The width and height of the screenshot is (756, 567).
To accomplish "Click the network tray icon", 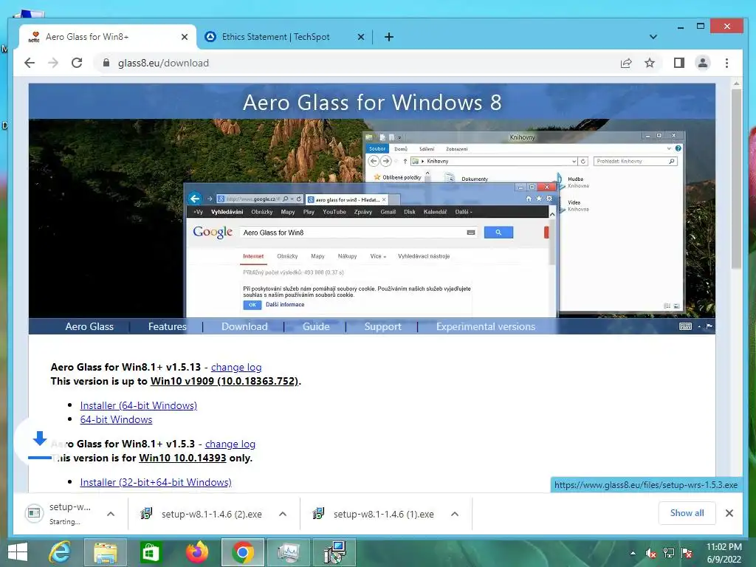I will (x=668, y=553).
